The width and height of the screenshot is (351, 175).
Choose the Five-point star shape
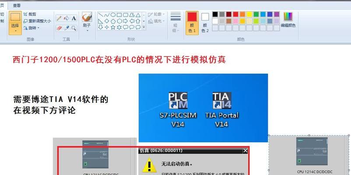113,27
